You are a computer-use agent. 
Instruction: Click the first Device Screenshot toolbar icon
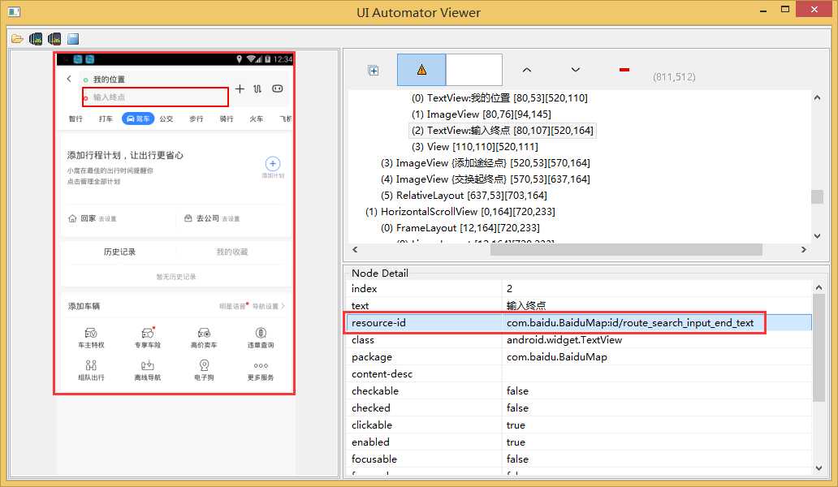[x=36, y=39]
